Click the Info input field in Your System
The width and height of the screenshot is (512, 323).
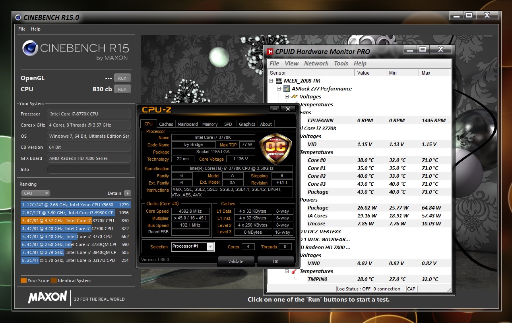click(x=89, y=169)
